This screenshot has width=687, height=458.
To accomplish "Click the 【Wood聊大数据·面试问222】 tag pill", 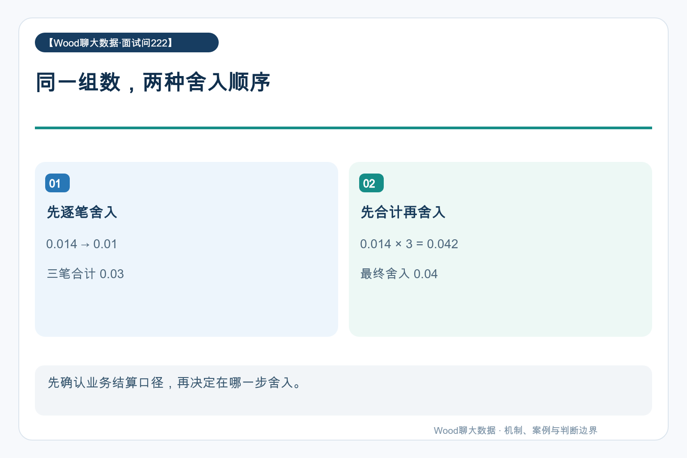I will (x=127, y=42).
